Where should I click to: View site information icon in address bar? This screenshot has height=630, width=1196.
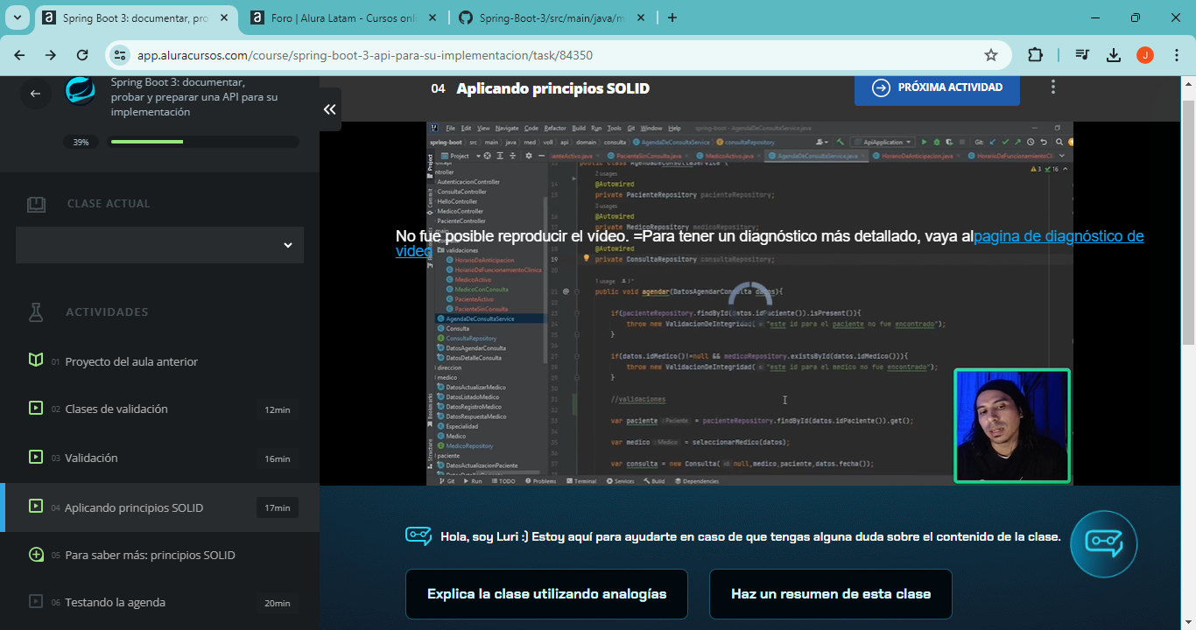(122, 55)
